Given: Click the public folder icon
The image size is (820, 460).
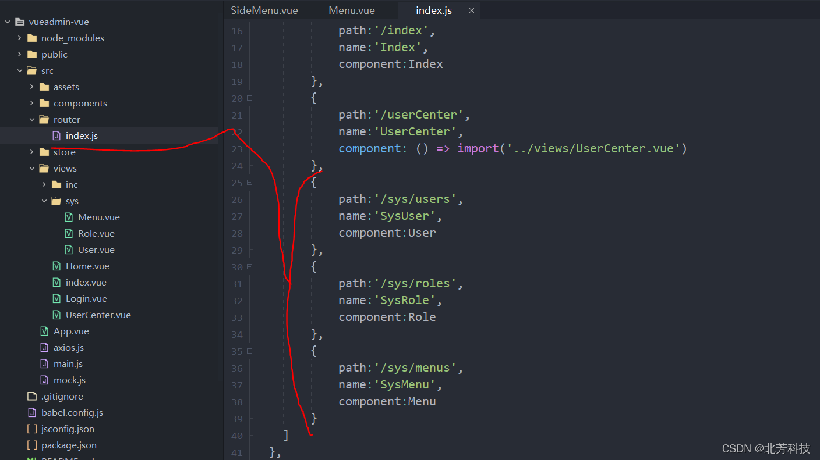Looking at the screenshot, I should click(31, 55).
